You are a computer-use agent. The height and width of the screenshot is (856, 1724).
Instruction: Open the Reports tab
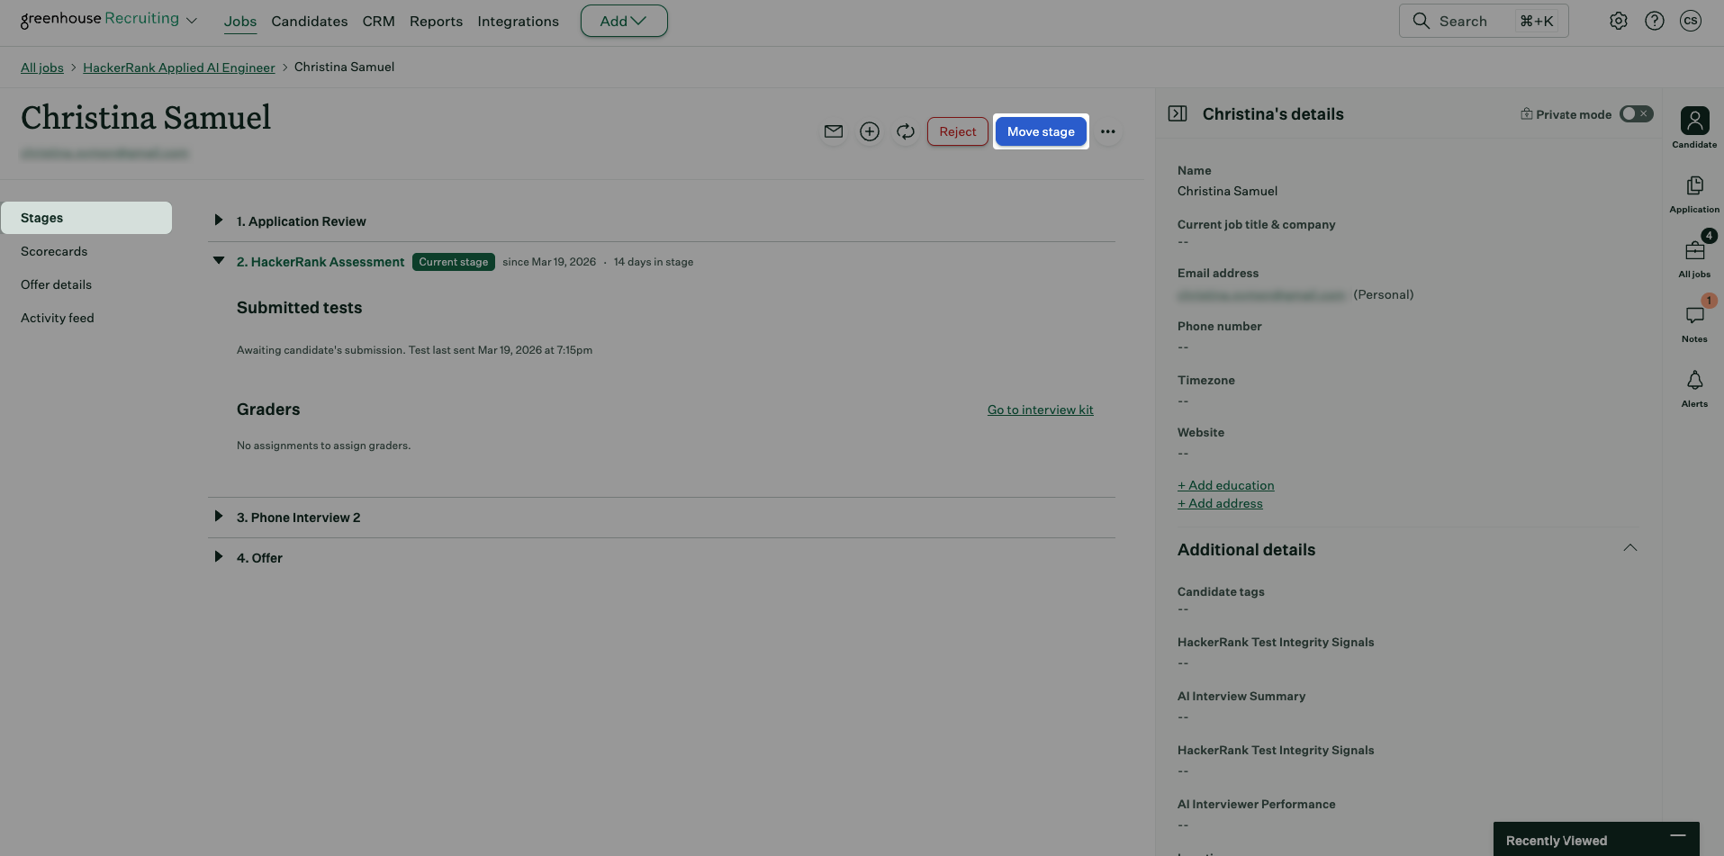tap(436, 21)
